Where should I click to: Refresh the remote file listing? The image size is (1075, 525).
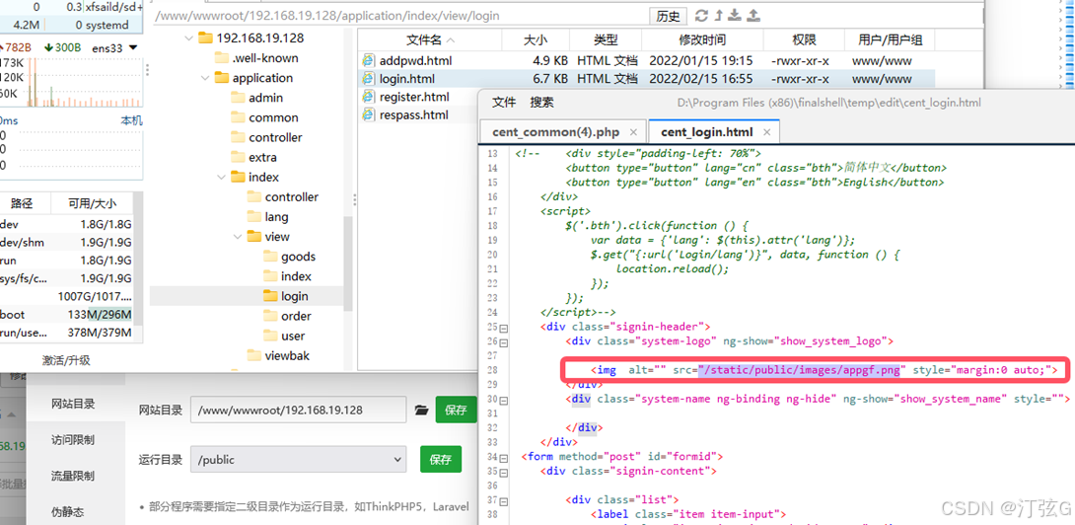pyautogui.click(x=701, y=16)
